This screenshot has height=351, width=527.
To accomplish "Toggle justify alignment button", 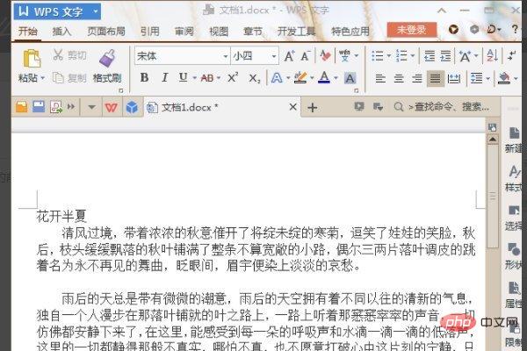I will pyautogui.click(x=436, y=79).
